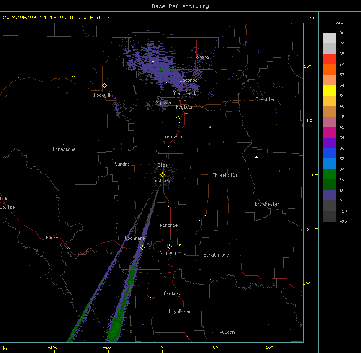Click the yellow V marker east of Calgary
Image resolution: width=361 pixels, height=353 pixels.
(180, 245)
